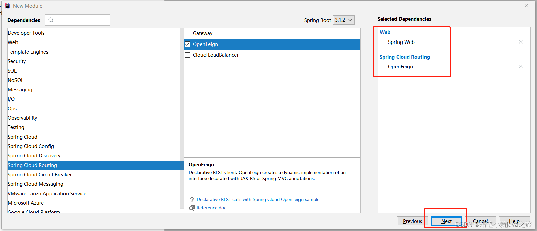Open the Spring Boot version dropdown

click(x=344, y=20)
